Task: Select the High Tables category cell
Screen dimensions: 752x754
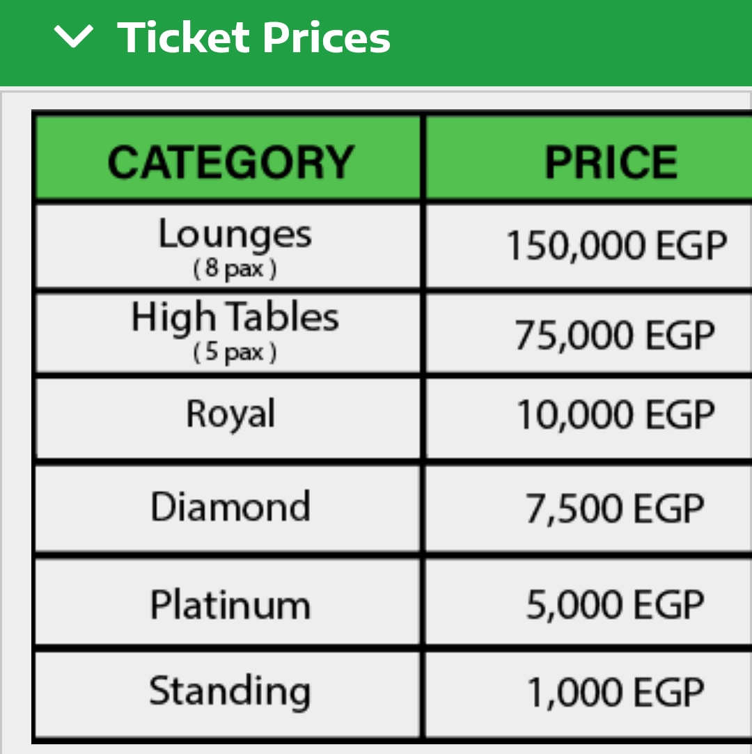Action: 228,333
